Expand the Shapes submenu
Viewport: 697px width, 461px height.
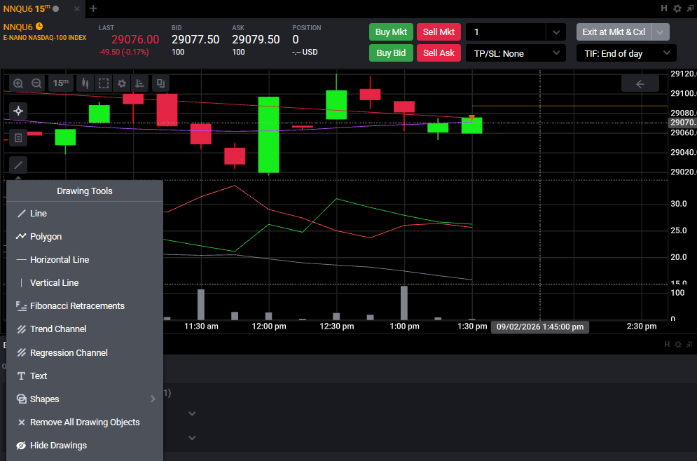click(x=85, y=399)
